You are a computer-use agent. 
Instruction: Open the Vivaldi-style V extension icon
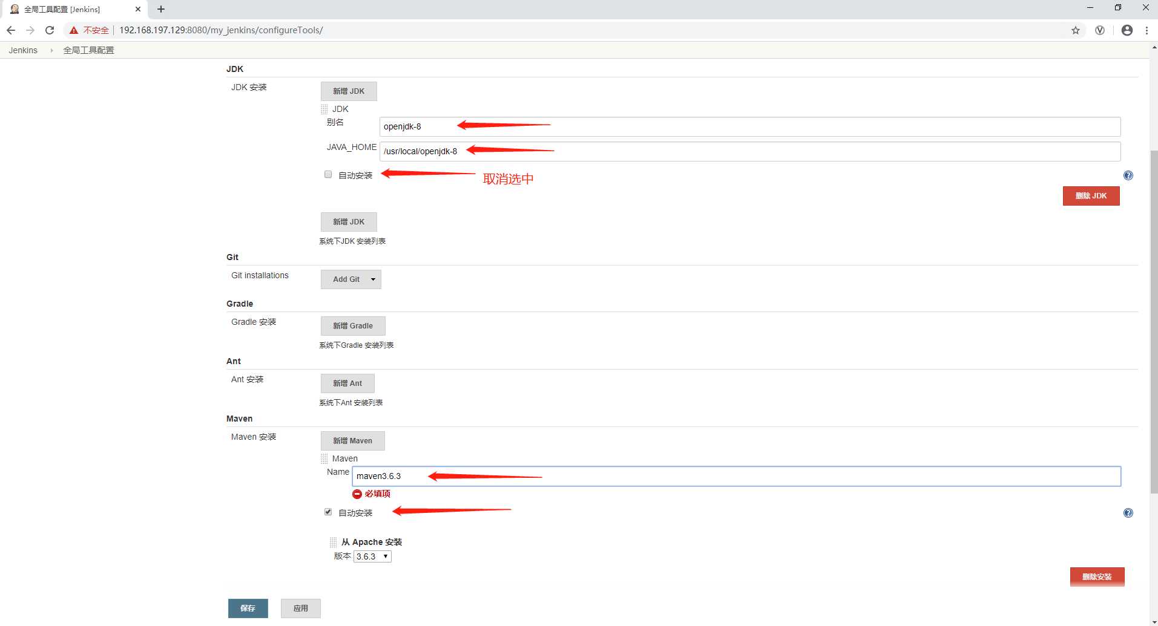1100,30
